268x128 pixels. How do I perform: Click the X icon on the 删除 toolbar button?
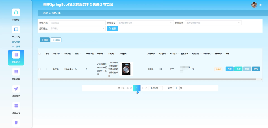pos(53,40)
